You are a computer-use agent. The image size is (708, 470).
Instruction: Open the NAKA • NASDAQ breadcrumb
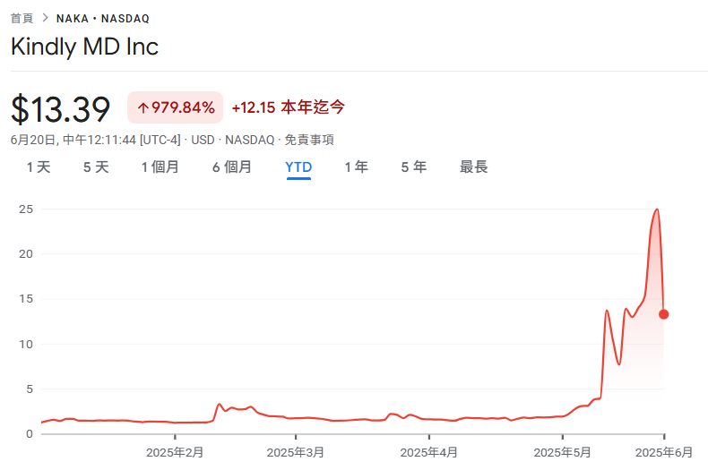click(103, 18)
